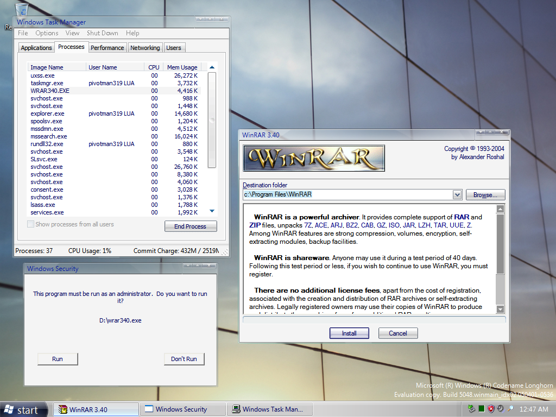The image size is (556, 417).
Task: Sort processes by the Mem Usage column
Action: pos(182,67)
